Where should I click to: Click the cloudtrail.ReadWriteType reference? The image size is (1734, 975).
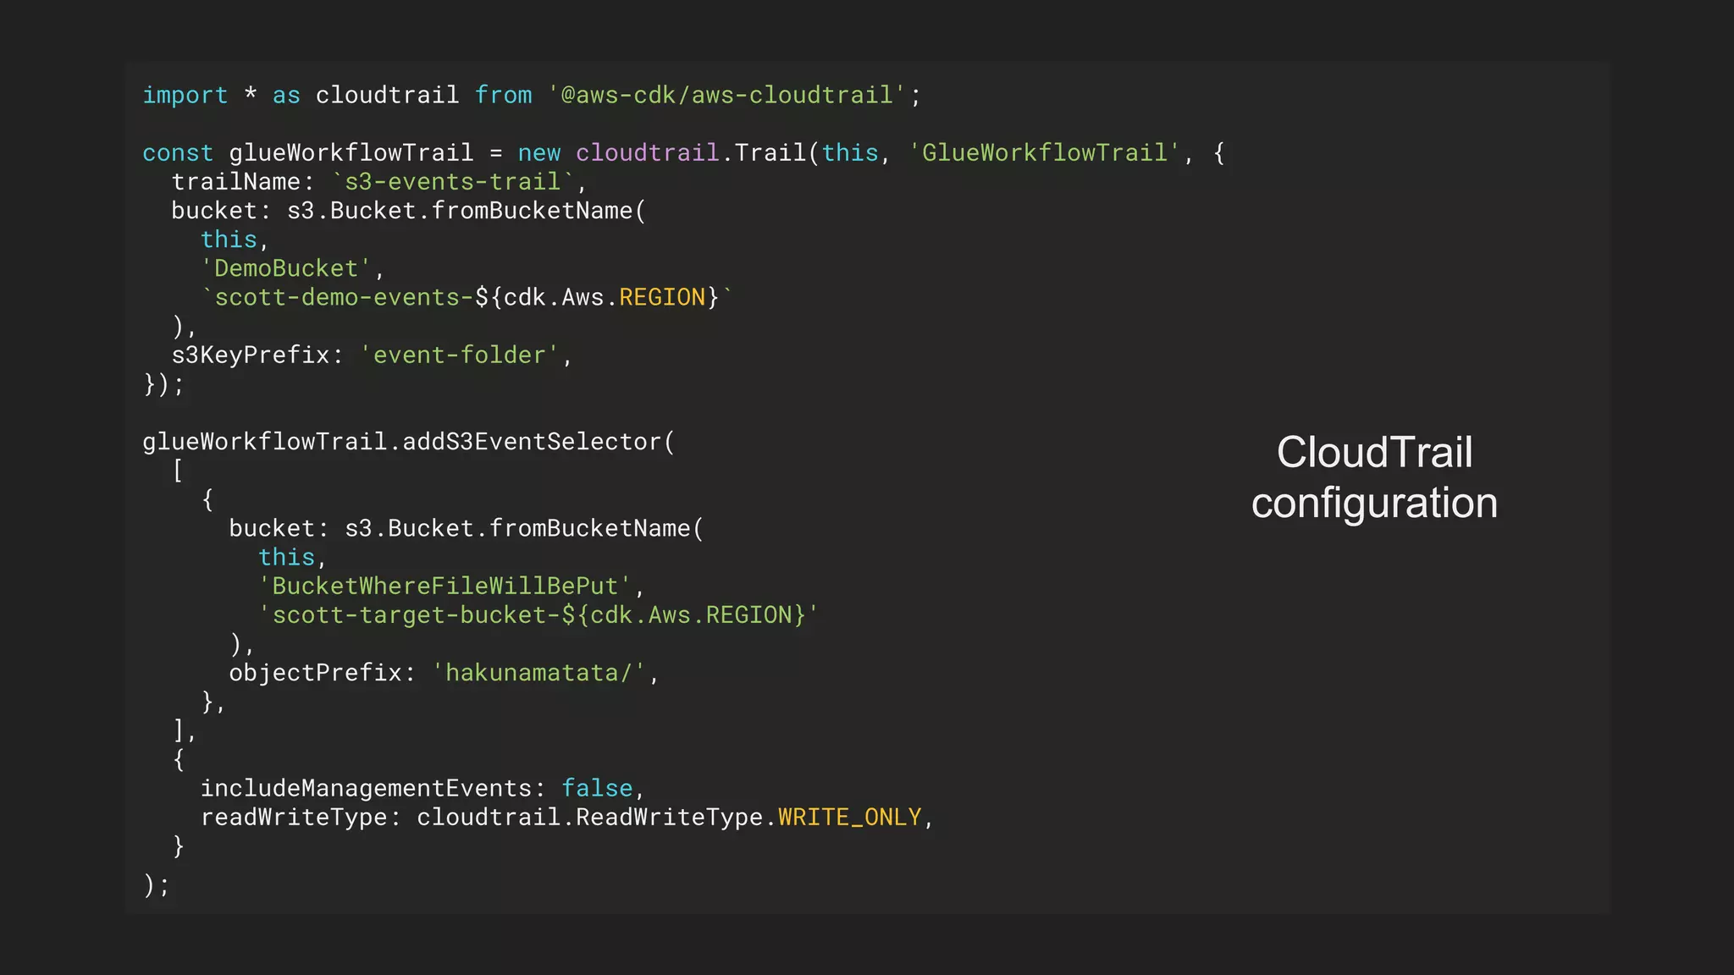tap(590, 817)
